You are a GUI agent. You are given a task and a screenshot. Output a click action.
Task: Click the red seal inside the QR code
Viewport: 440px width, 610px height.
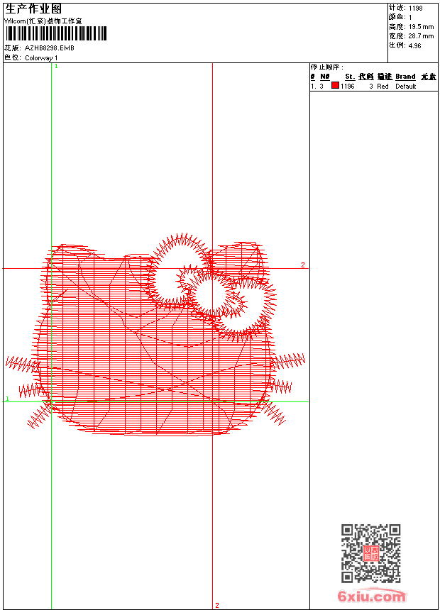pyautogui.click(x=371, y=554)
